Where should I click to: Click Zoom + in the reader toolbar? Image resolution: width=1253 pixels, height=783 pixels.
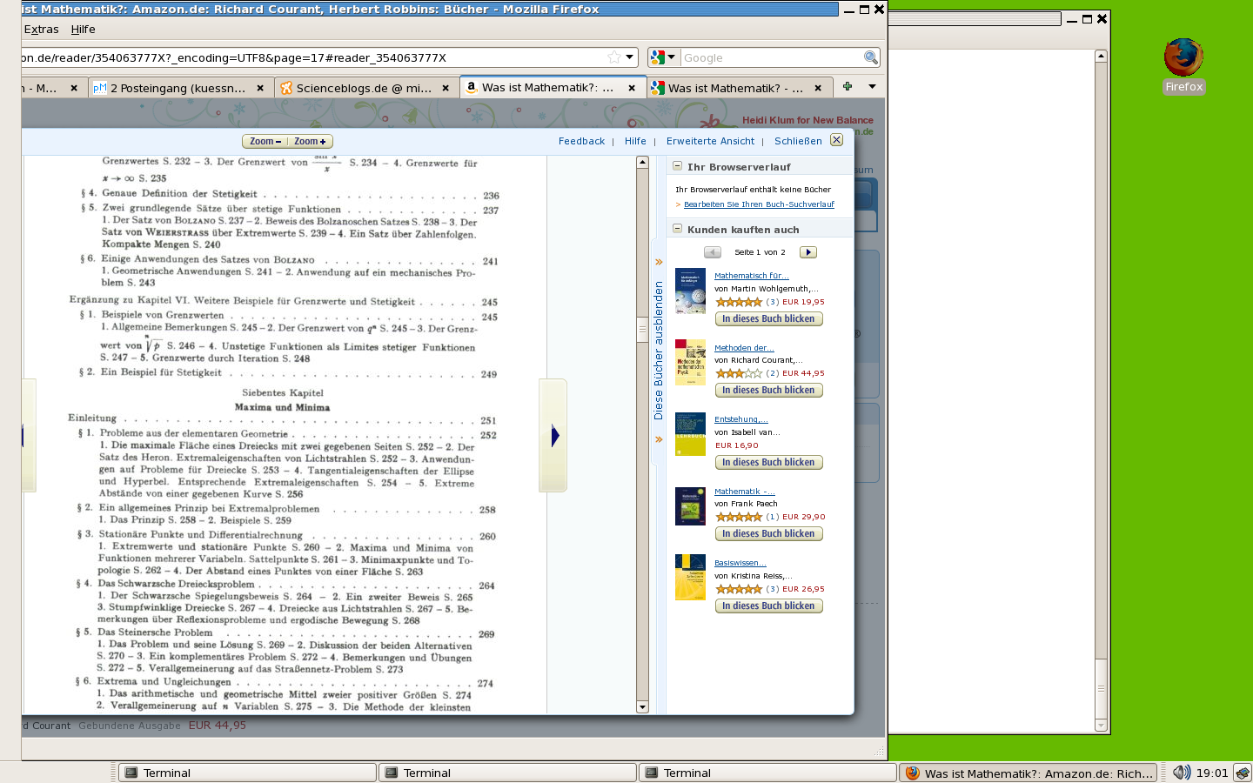[309, 140]
